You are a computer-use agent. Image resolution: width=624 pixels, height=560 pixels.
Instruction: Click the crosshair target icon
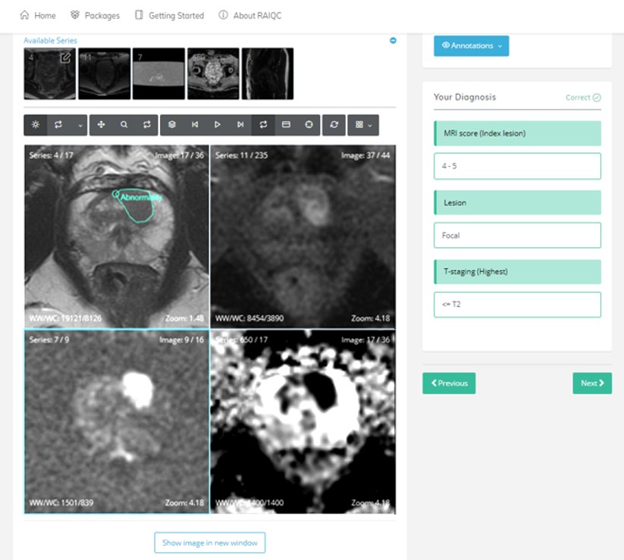[x=309, y=125]
